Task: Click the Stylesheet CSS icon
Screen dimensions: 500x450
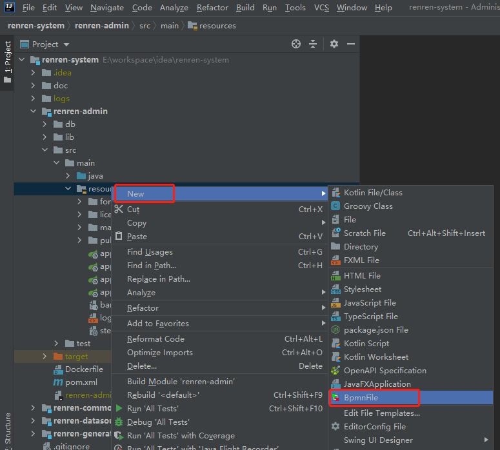Action: [x=335, y=289]
